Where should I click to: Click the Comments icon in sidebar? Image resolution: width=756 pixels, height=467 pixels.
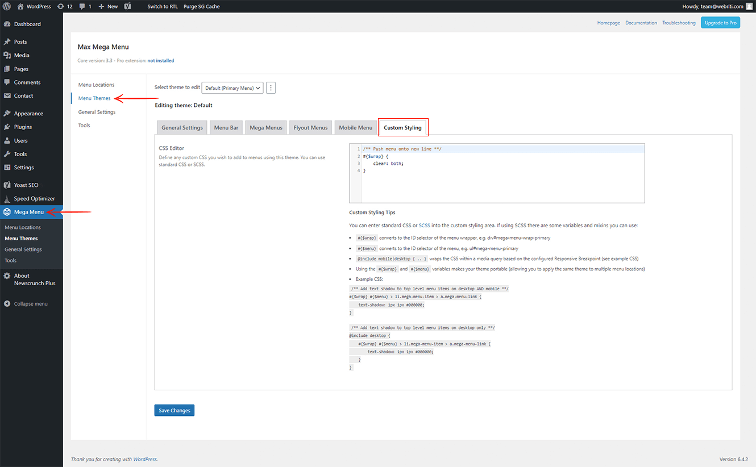(7, 82)
